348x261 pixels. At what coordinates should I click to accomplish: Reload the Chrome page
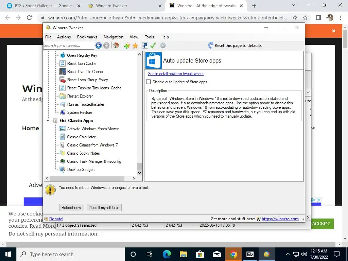point(29,18)
